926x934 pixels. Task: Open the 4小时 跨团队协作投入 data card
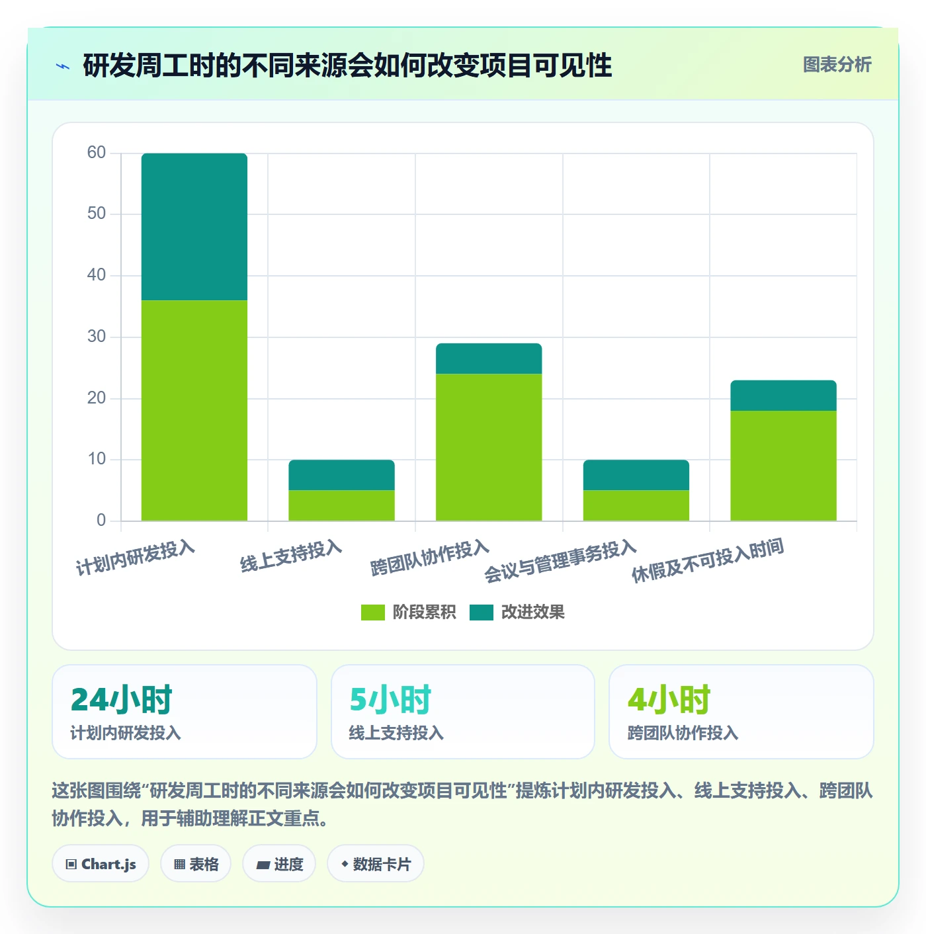(741, 712)
